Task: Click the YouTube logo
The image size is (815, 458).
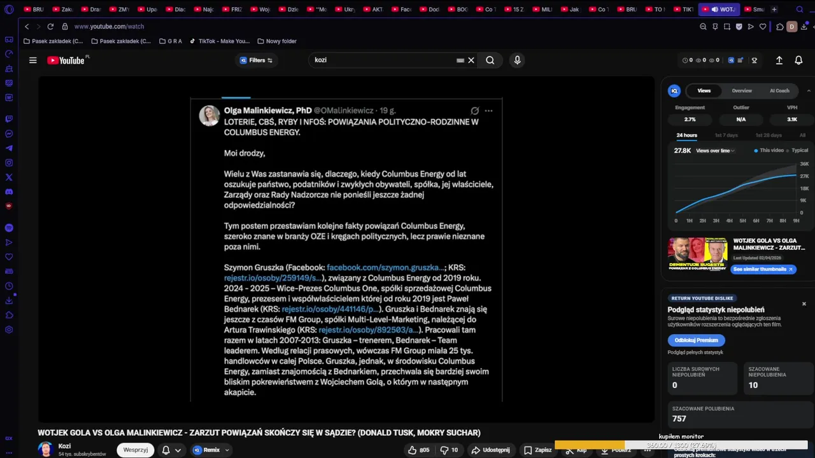Action: (66, 60)
